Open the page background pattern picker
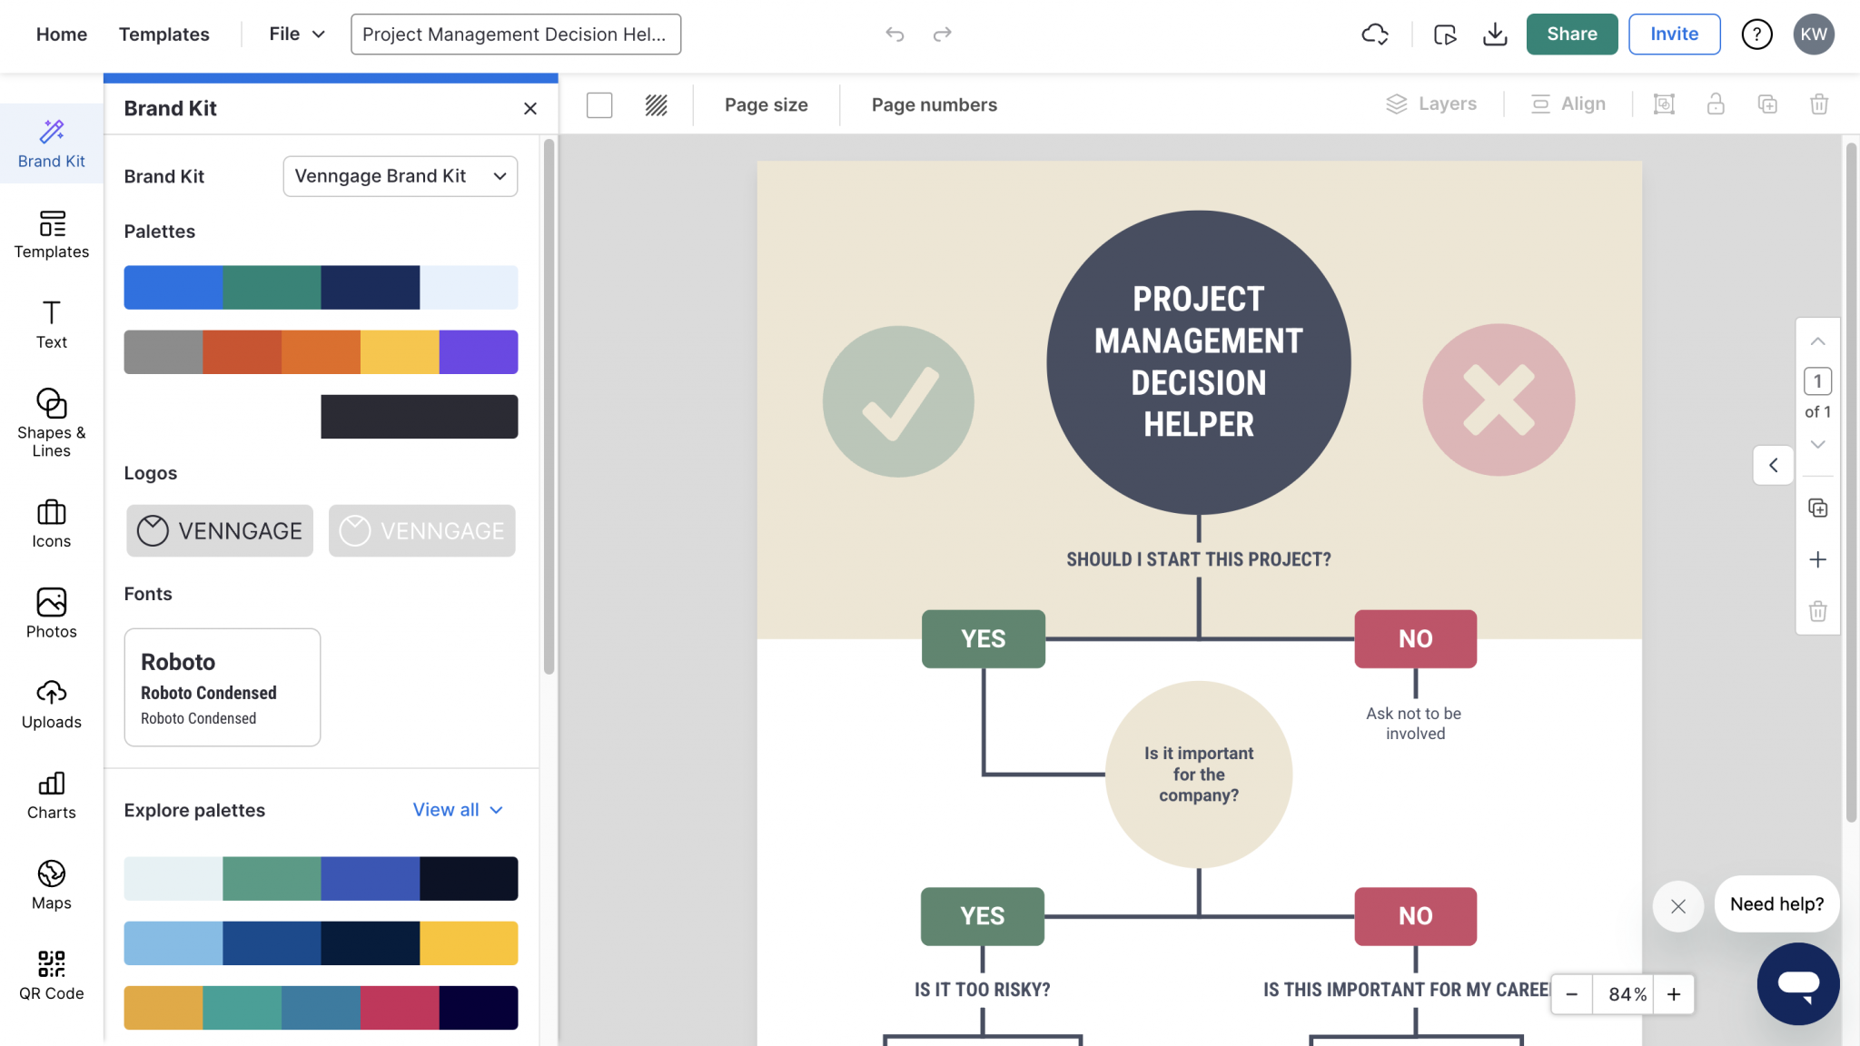1860x1046 pixels. tap(656, 104)
